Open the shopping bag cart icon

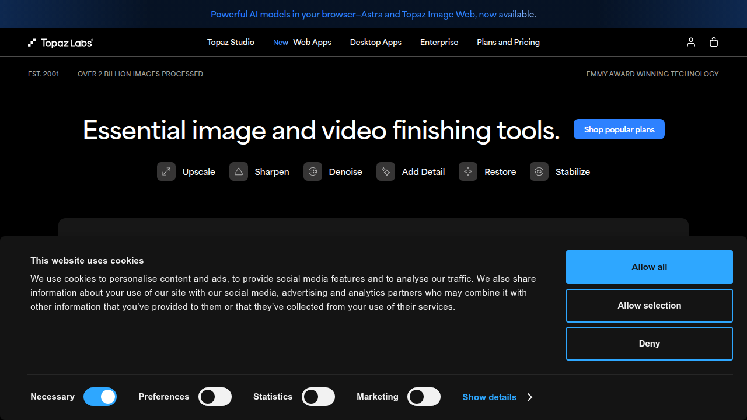tap(714, 42)
